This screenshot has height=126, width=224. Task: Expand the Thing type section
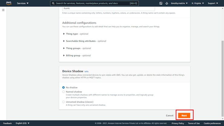pyautogui.click(x=64, y=34)
